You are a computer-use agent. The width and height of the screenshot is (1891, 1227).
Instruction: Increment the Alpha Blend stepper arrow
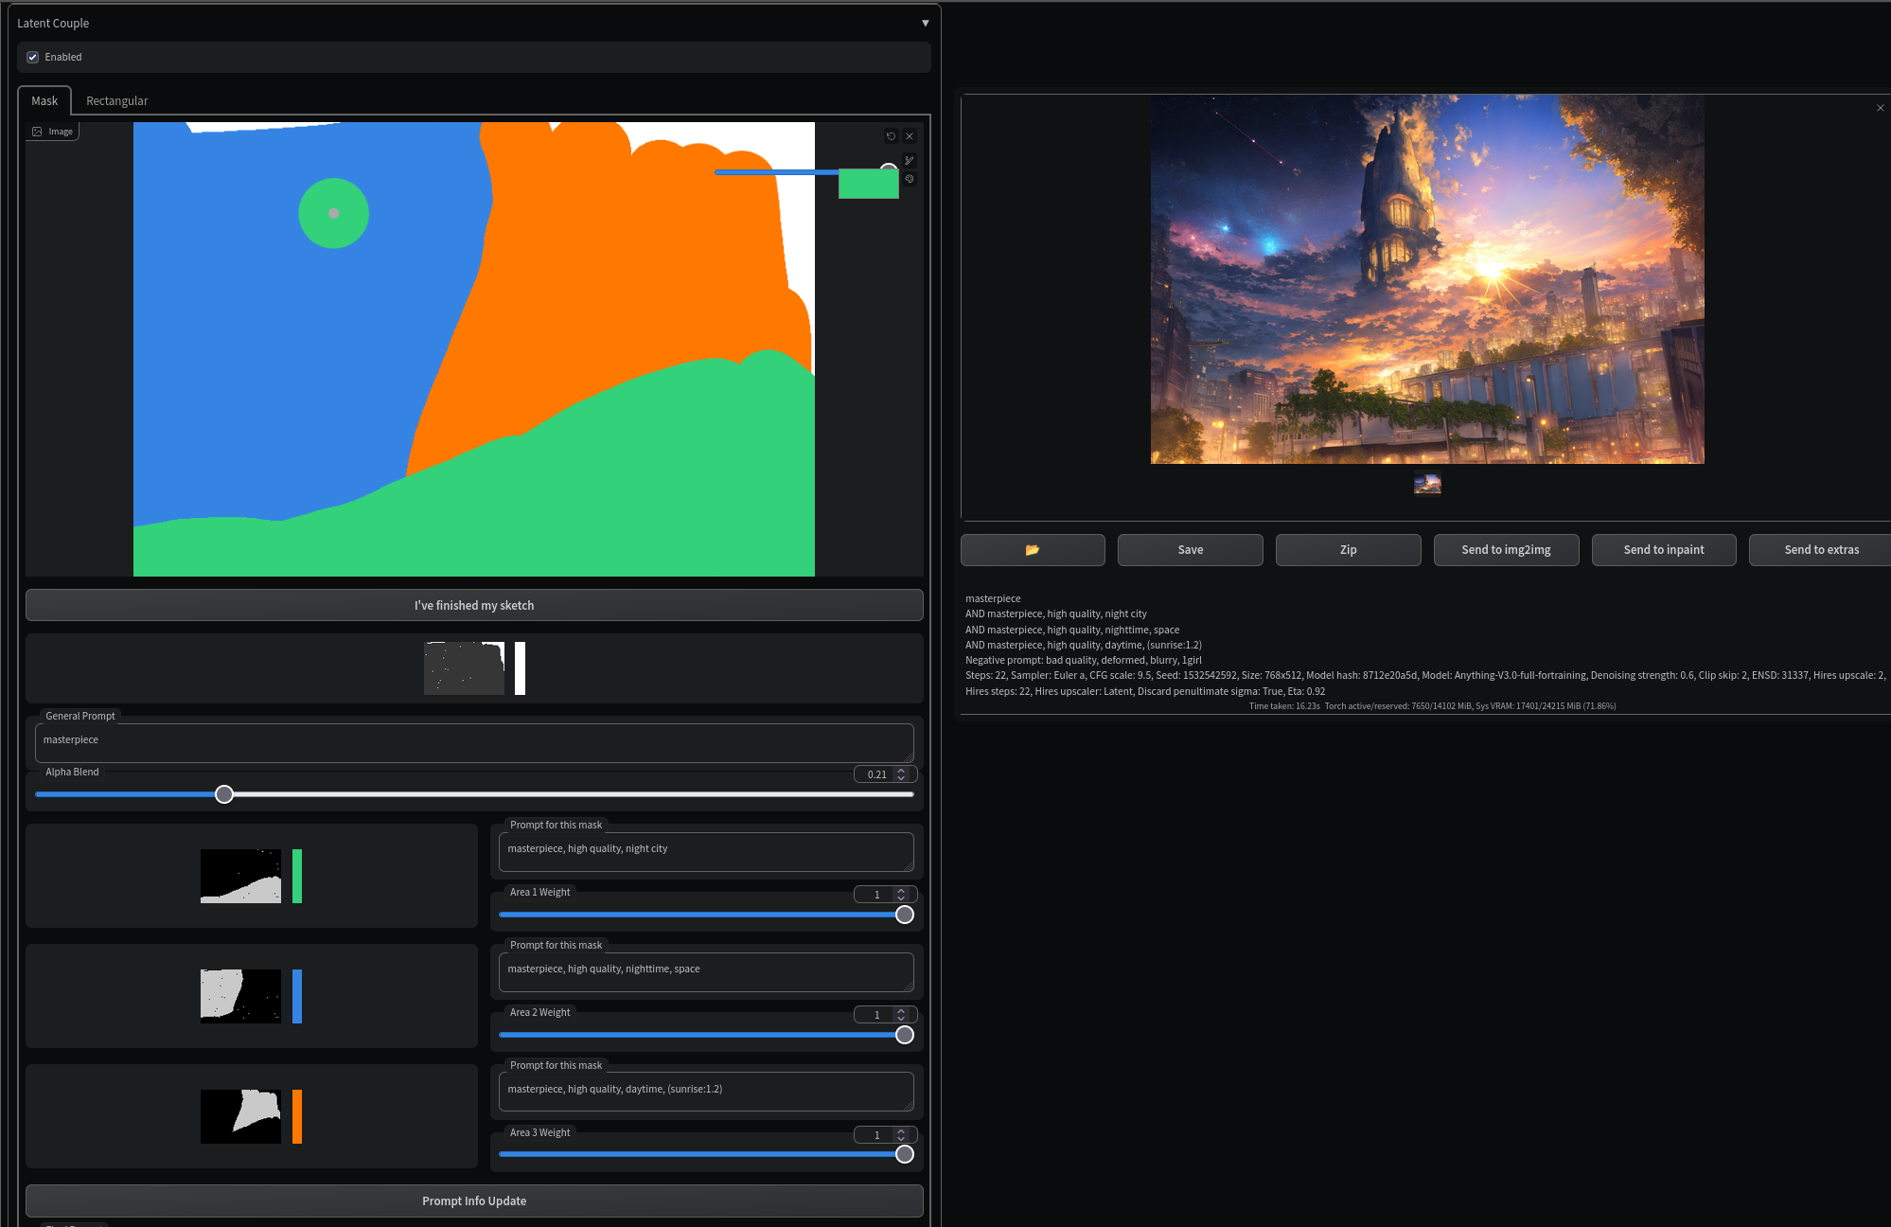coord(901,771)
